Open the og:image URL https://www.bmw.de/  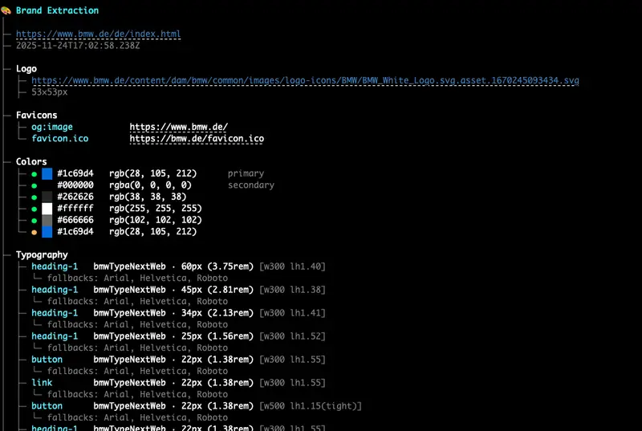coord(178,127)
